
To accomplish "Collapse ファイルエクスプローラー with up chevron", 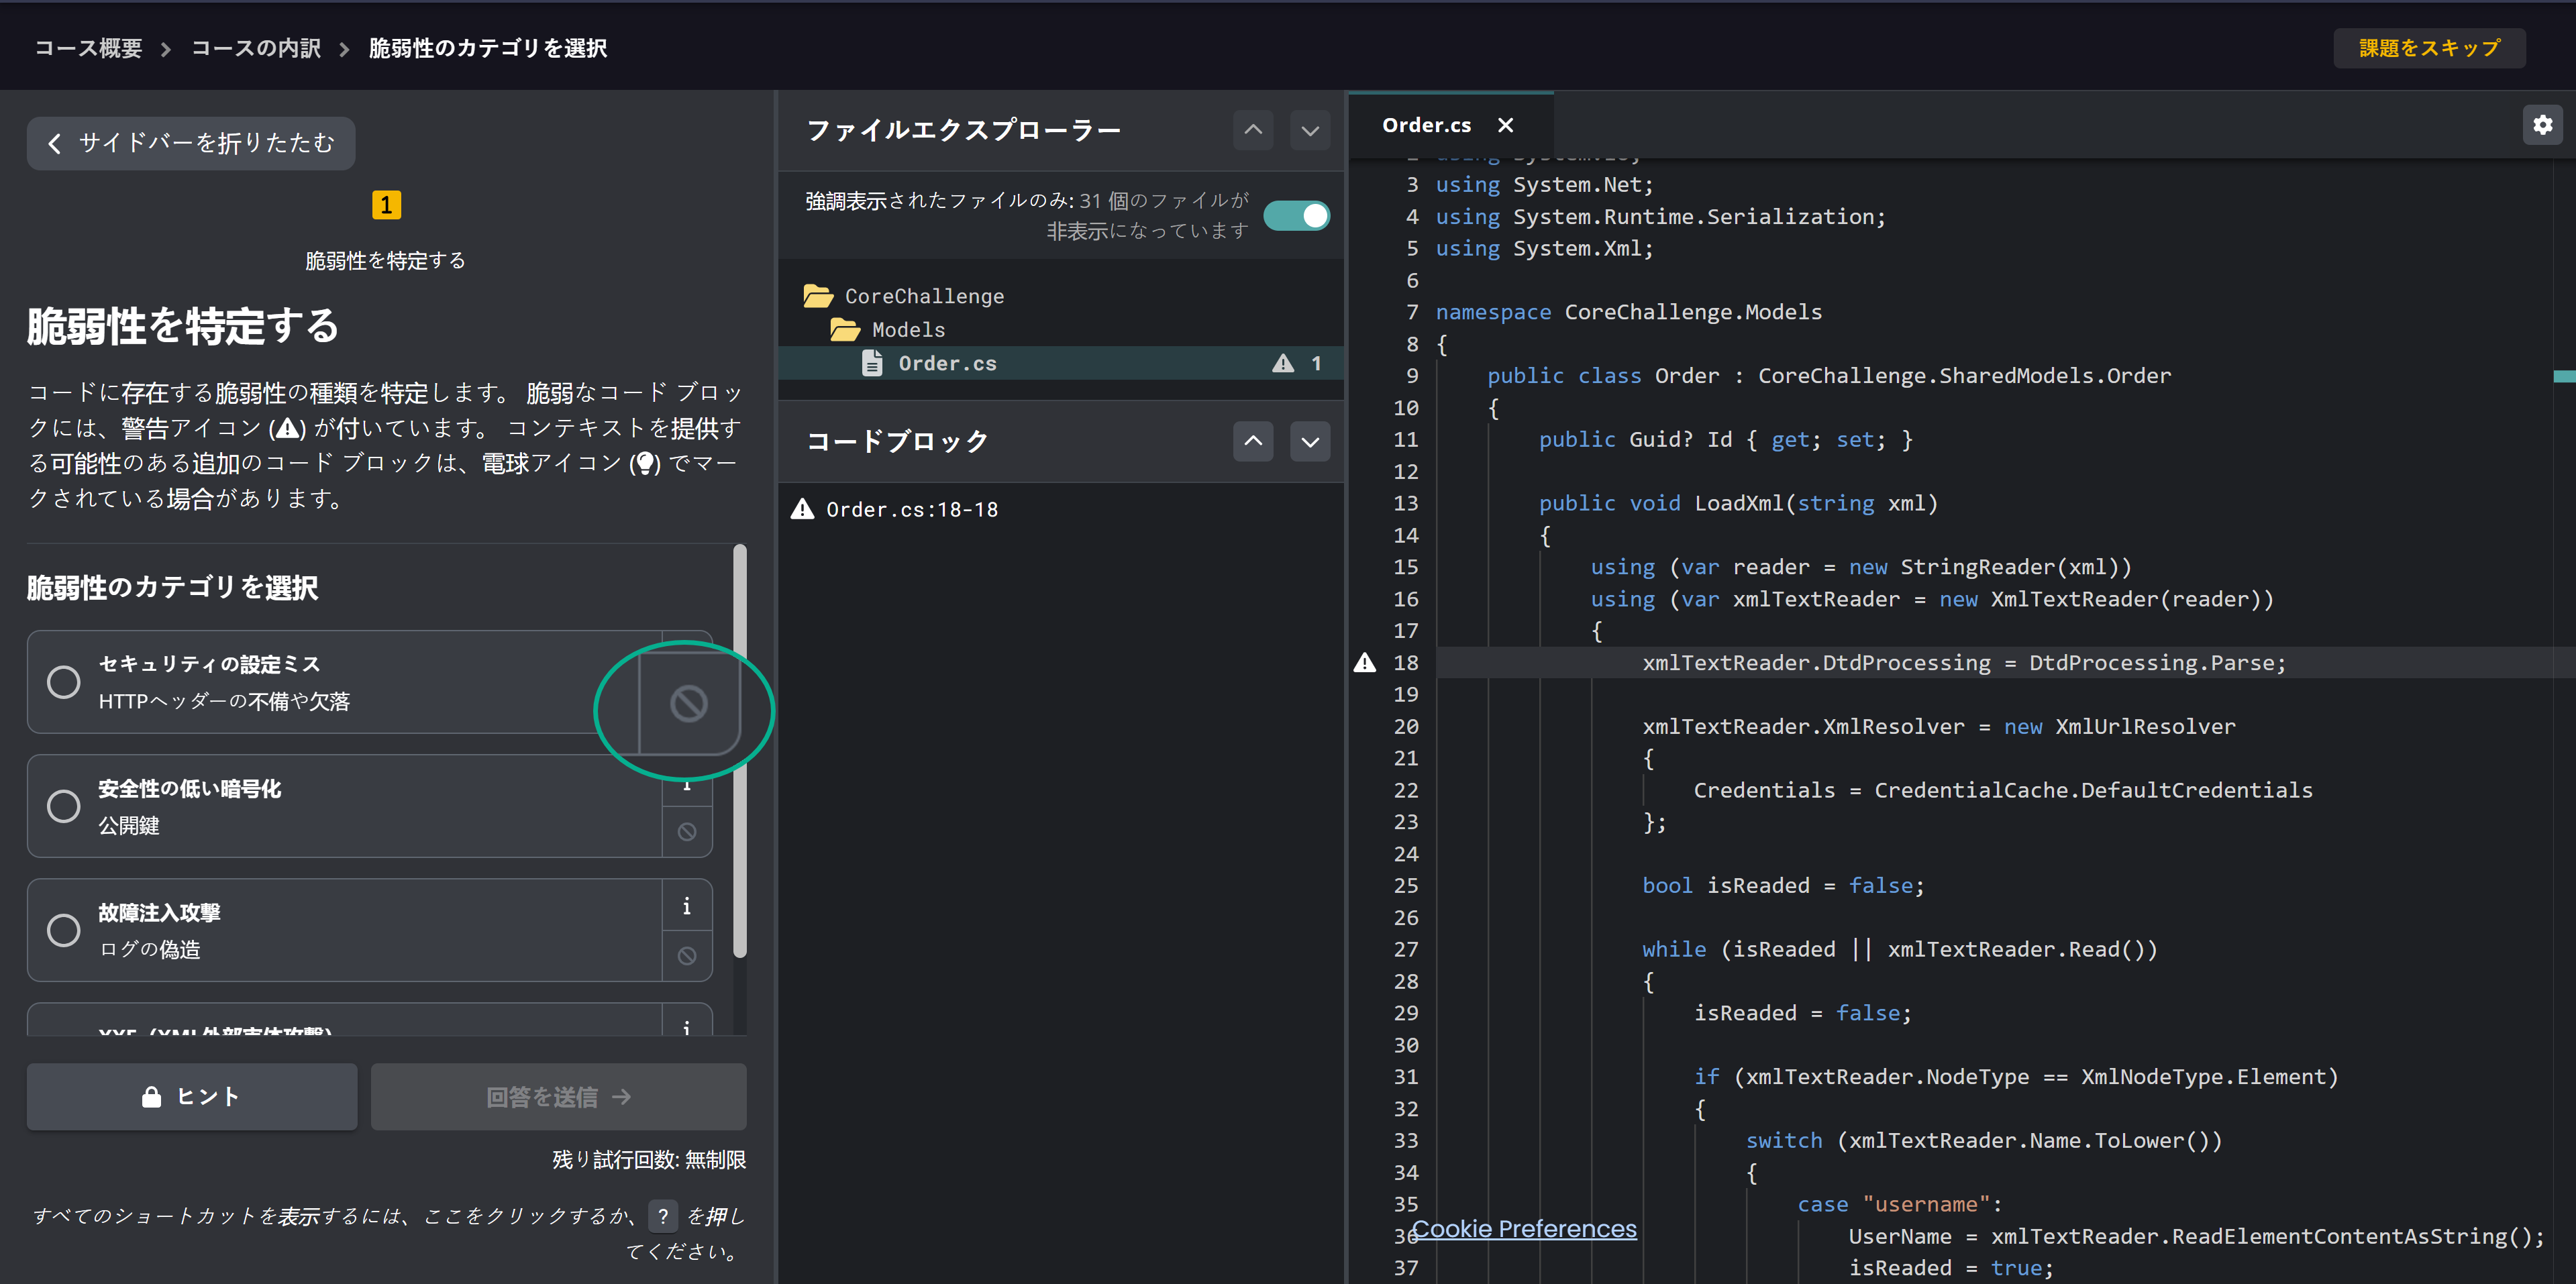I will click(1253, 130).
